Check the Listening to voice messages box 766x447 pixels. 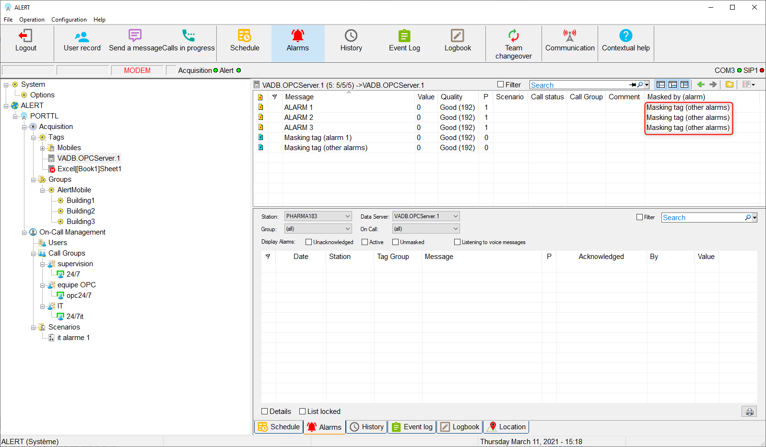[x=458, y=242]
